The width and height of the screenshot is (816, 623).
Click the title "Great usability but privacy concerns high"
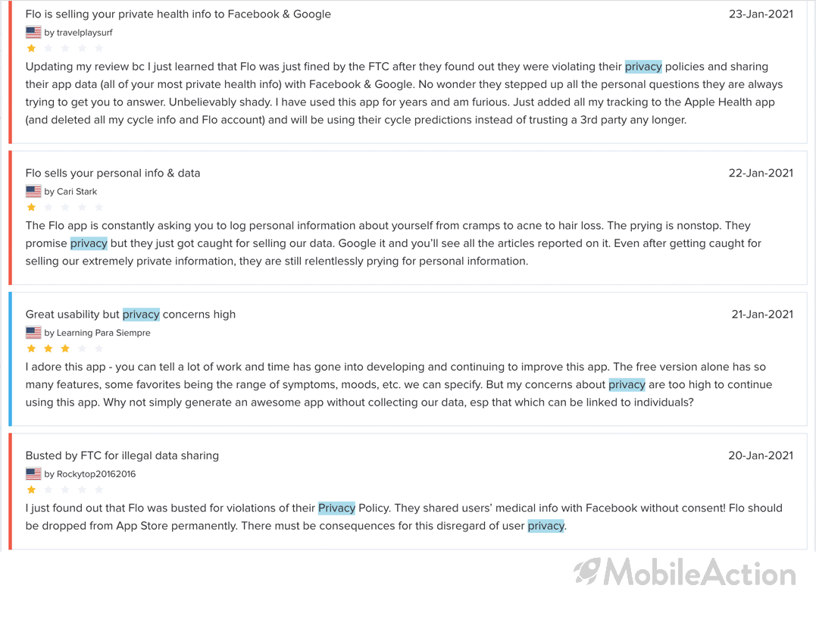[x=130, y=315]
